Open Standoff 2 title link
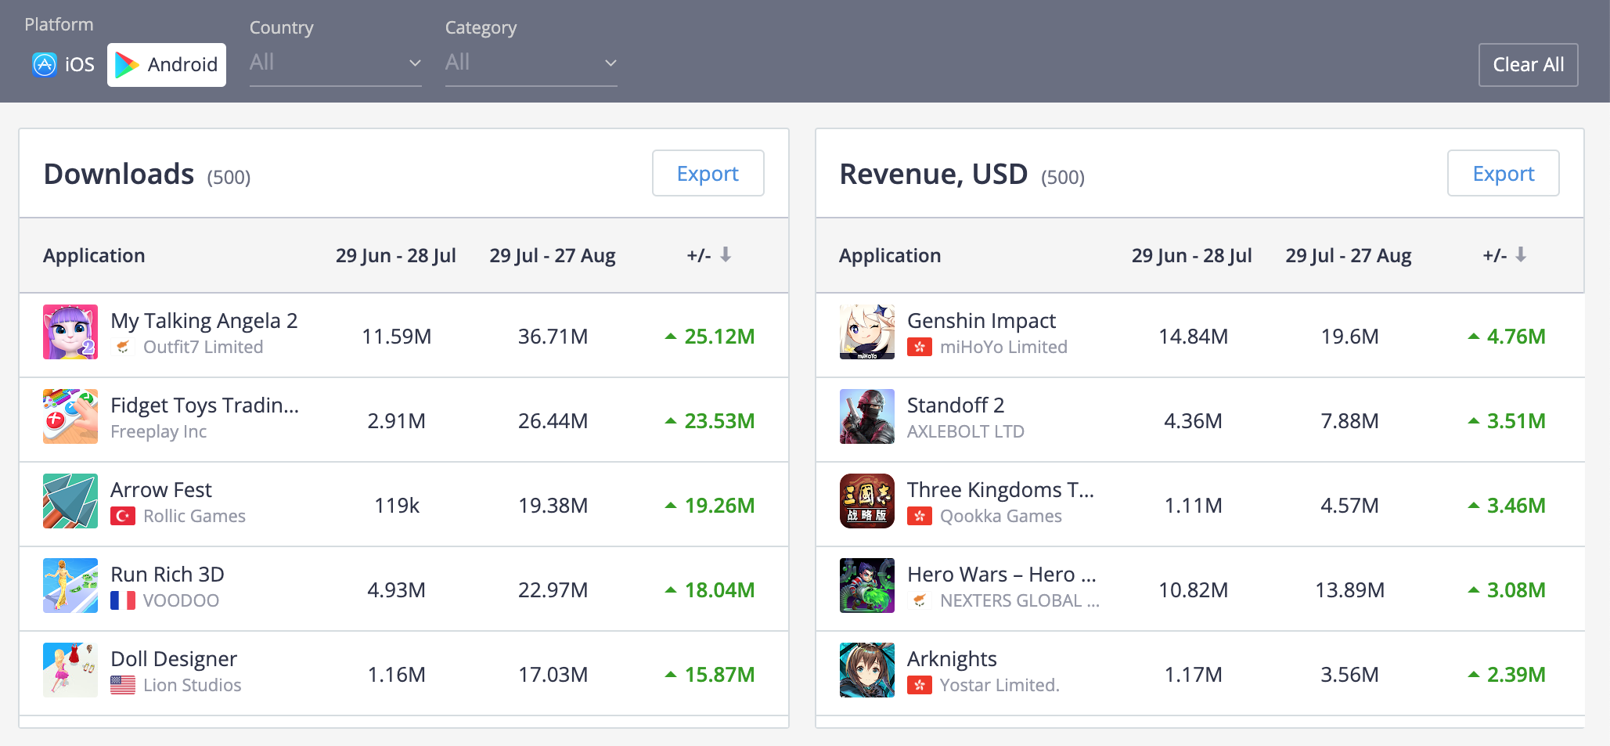Viewport: 1610px width, 746px height. point(956,405)
